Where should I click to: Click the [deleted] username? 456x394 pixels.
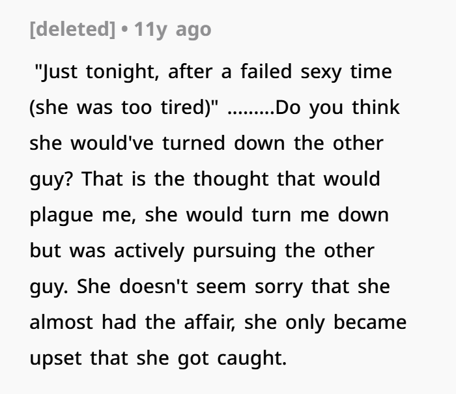tap(73, 30)
